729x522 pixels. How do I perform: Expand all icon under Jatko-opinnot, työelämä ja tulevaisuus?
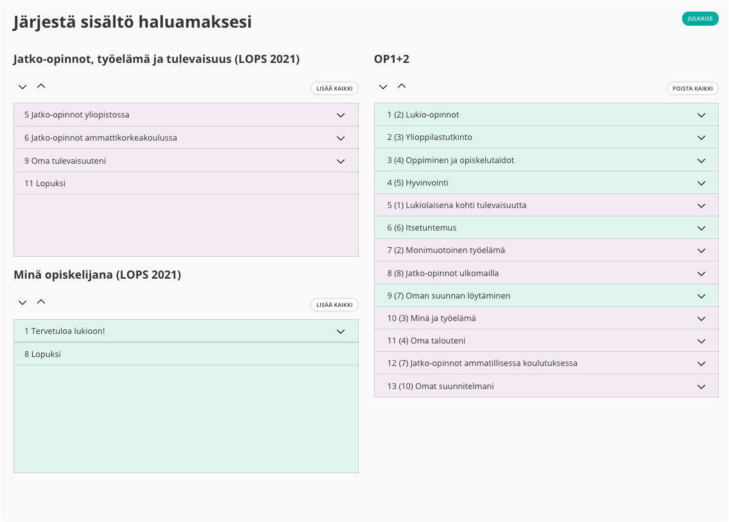pos(22,87)
